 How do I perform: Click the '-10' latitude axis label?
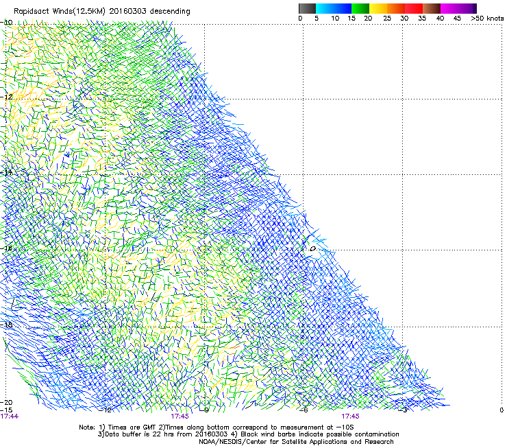point(7,23)
